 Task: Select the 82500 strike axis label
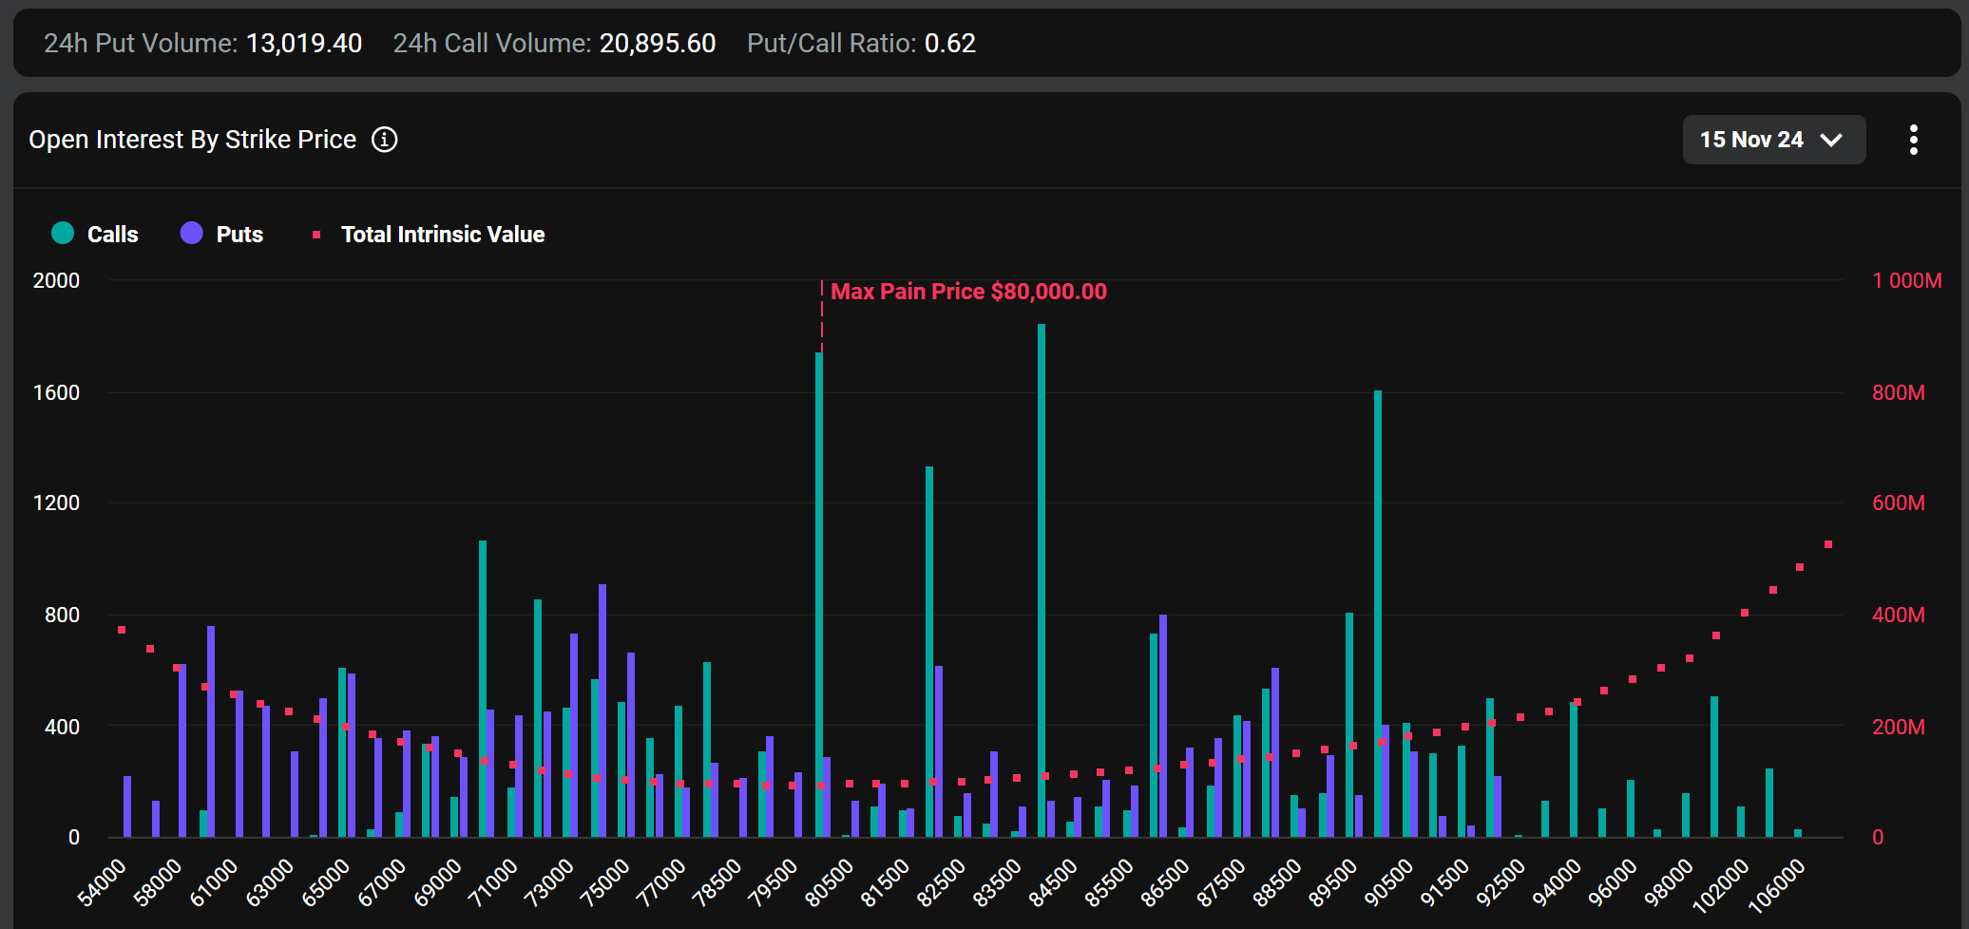coord(942,882)
